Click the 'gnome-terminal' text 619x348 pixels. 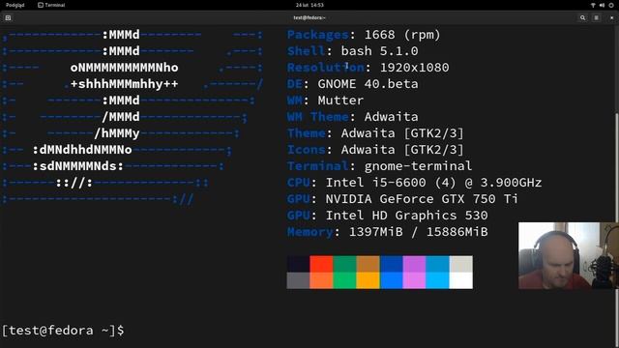point(418,166)
